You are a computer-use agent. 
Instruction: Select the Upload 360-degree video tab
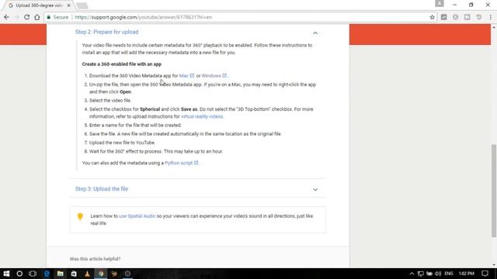(38, 5)
